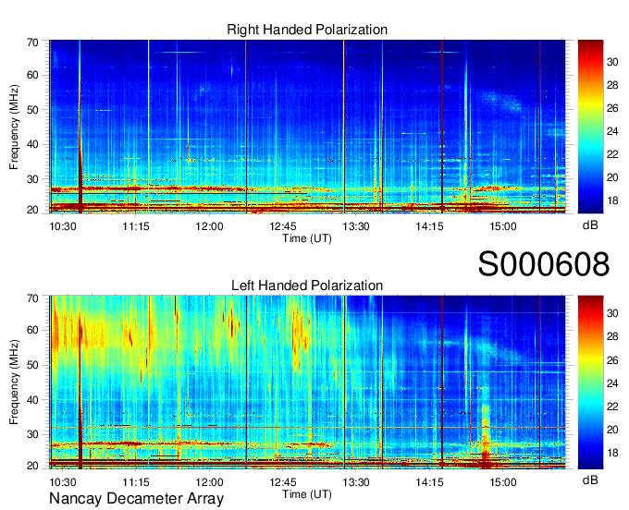Click the 18 dB value on Left Handed colorbar
629x510 pixels.
click(612, 453)
